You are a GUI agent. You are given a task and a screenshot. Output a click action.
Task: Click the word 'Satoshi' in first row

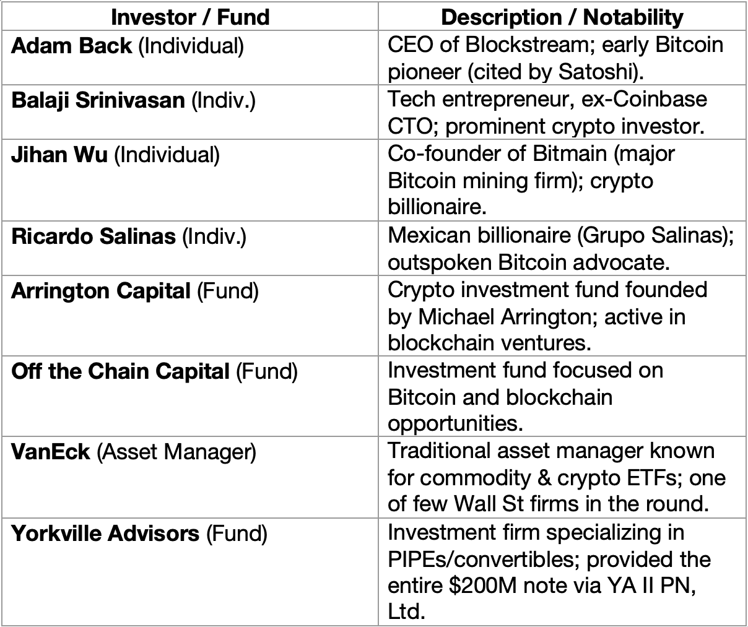598,72
